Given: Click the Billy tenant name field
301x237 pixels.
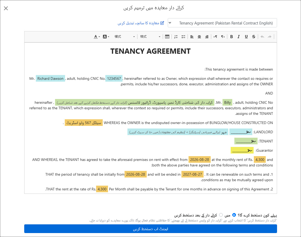Looking at the screenshot, I should 228,102.
